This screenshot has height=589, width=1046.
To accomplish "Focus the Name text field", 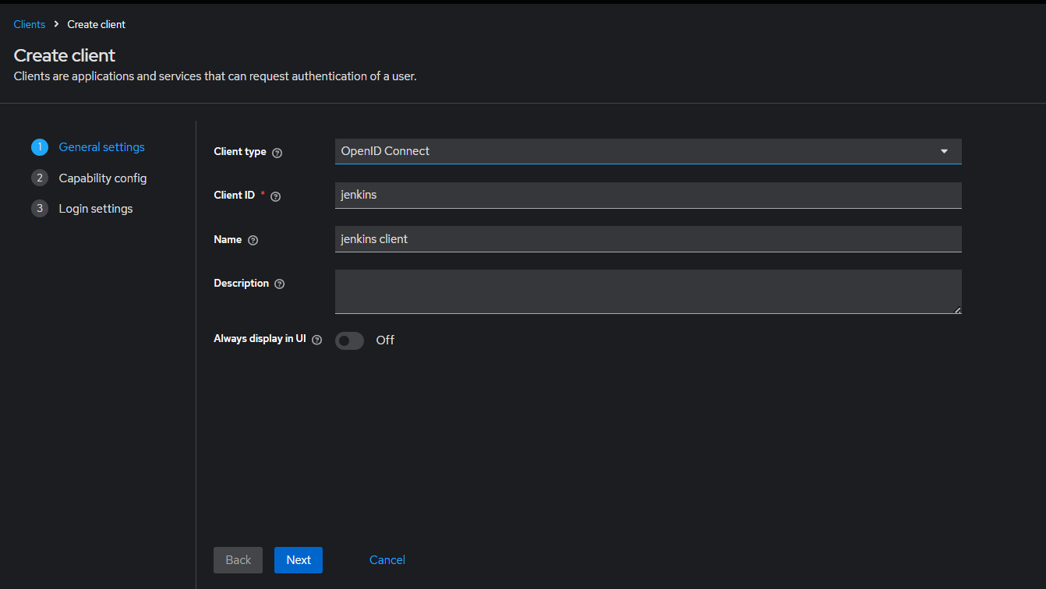I will (647, 239).
